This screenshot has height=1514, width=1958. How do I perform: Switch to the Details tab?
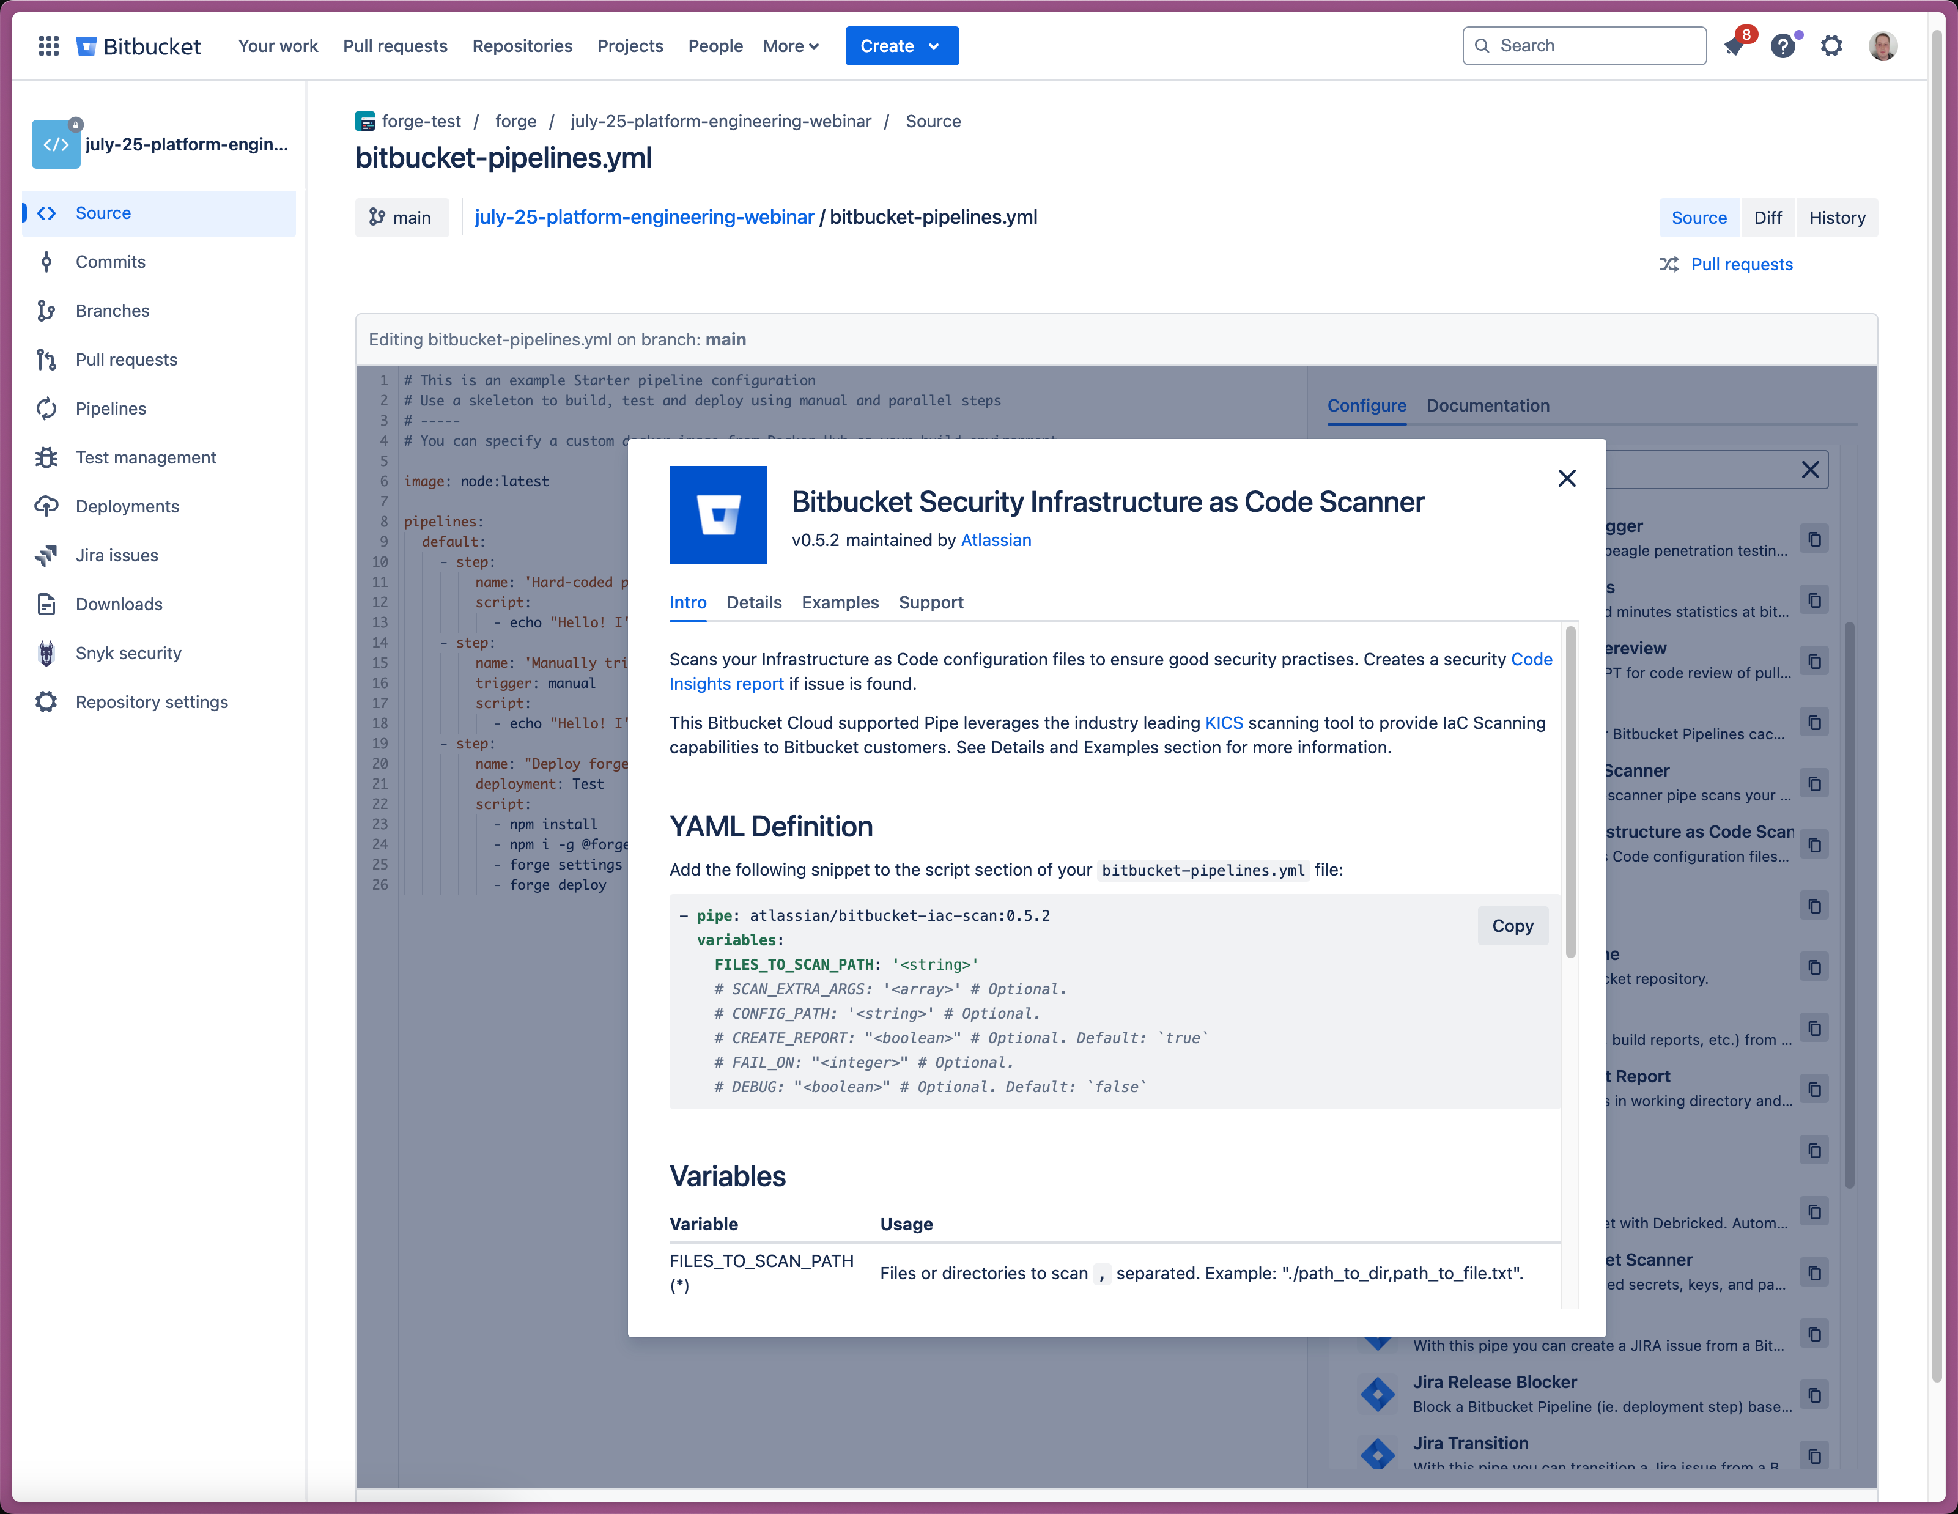[753, 602]
